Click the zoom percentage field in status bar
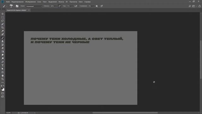The height and width of the screenshot is (114, 202). [x=9, y=113]
